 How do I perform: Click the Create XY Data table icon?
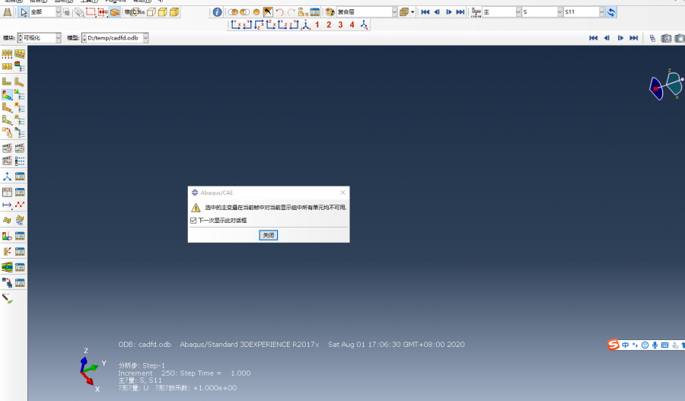(7, 193)
